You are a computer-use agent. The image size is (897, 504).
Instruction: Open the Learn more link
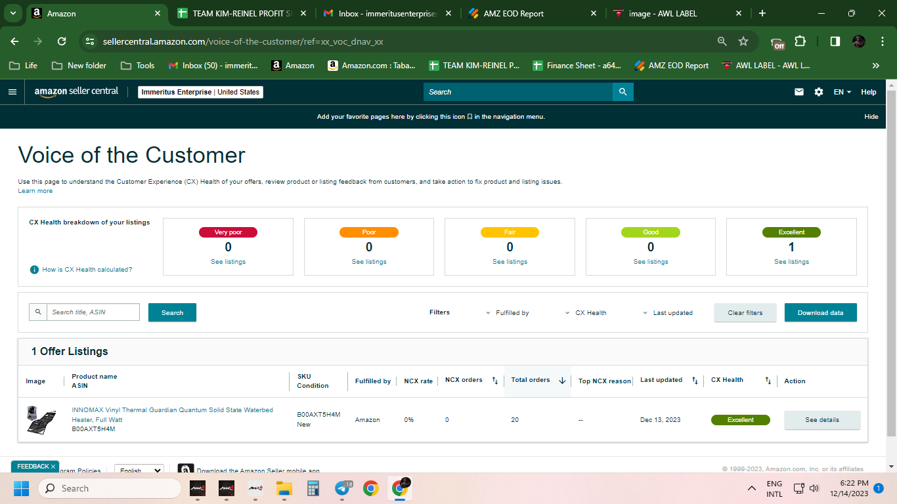click(35, 191)
